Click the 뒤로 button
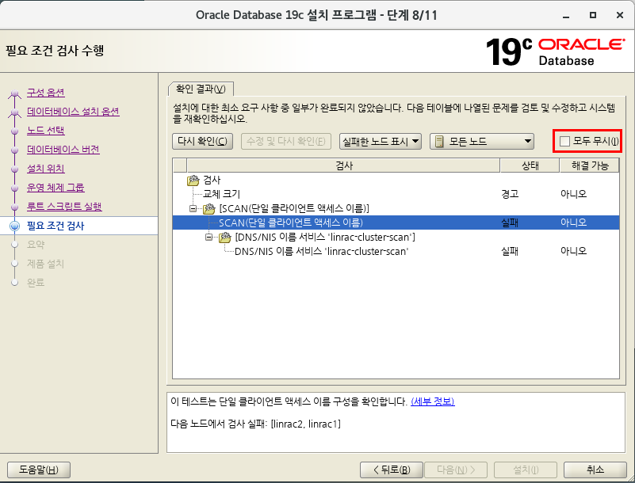Screen dimensions: 635x483 tap(391, 470)
